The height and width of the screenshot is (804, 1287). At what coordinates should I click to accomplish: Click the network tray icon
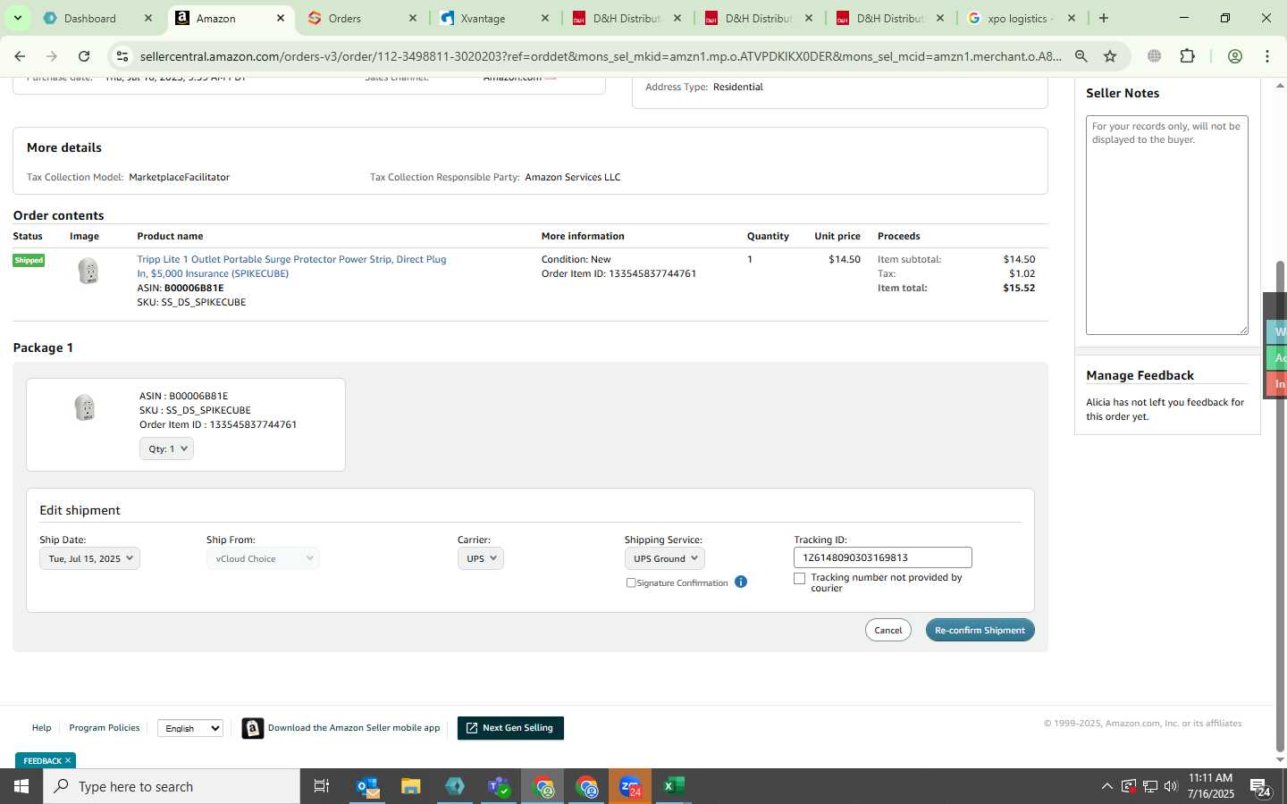coord(1150,786)
